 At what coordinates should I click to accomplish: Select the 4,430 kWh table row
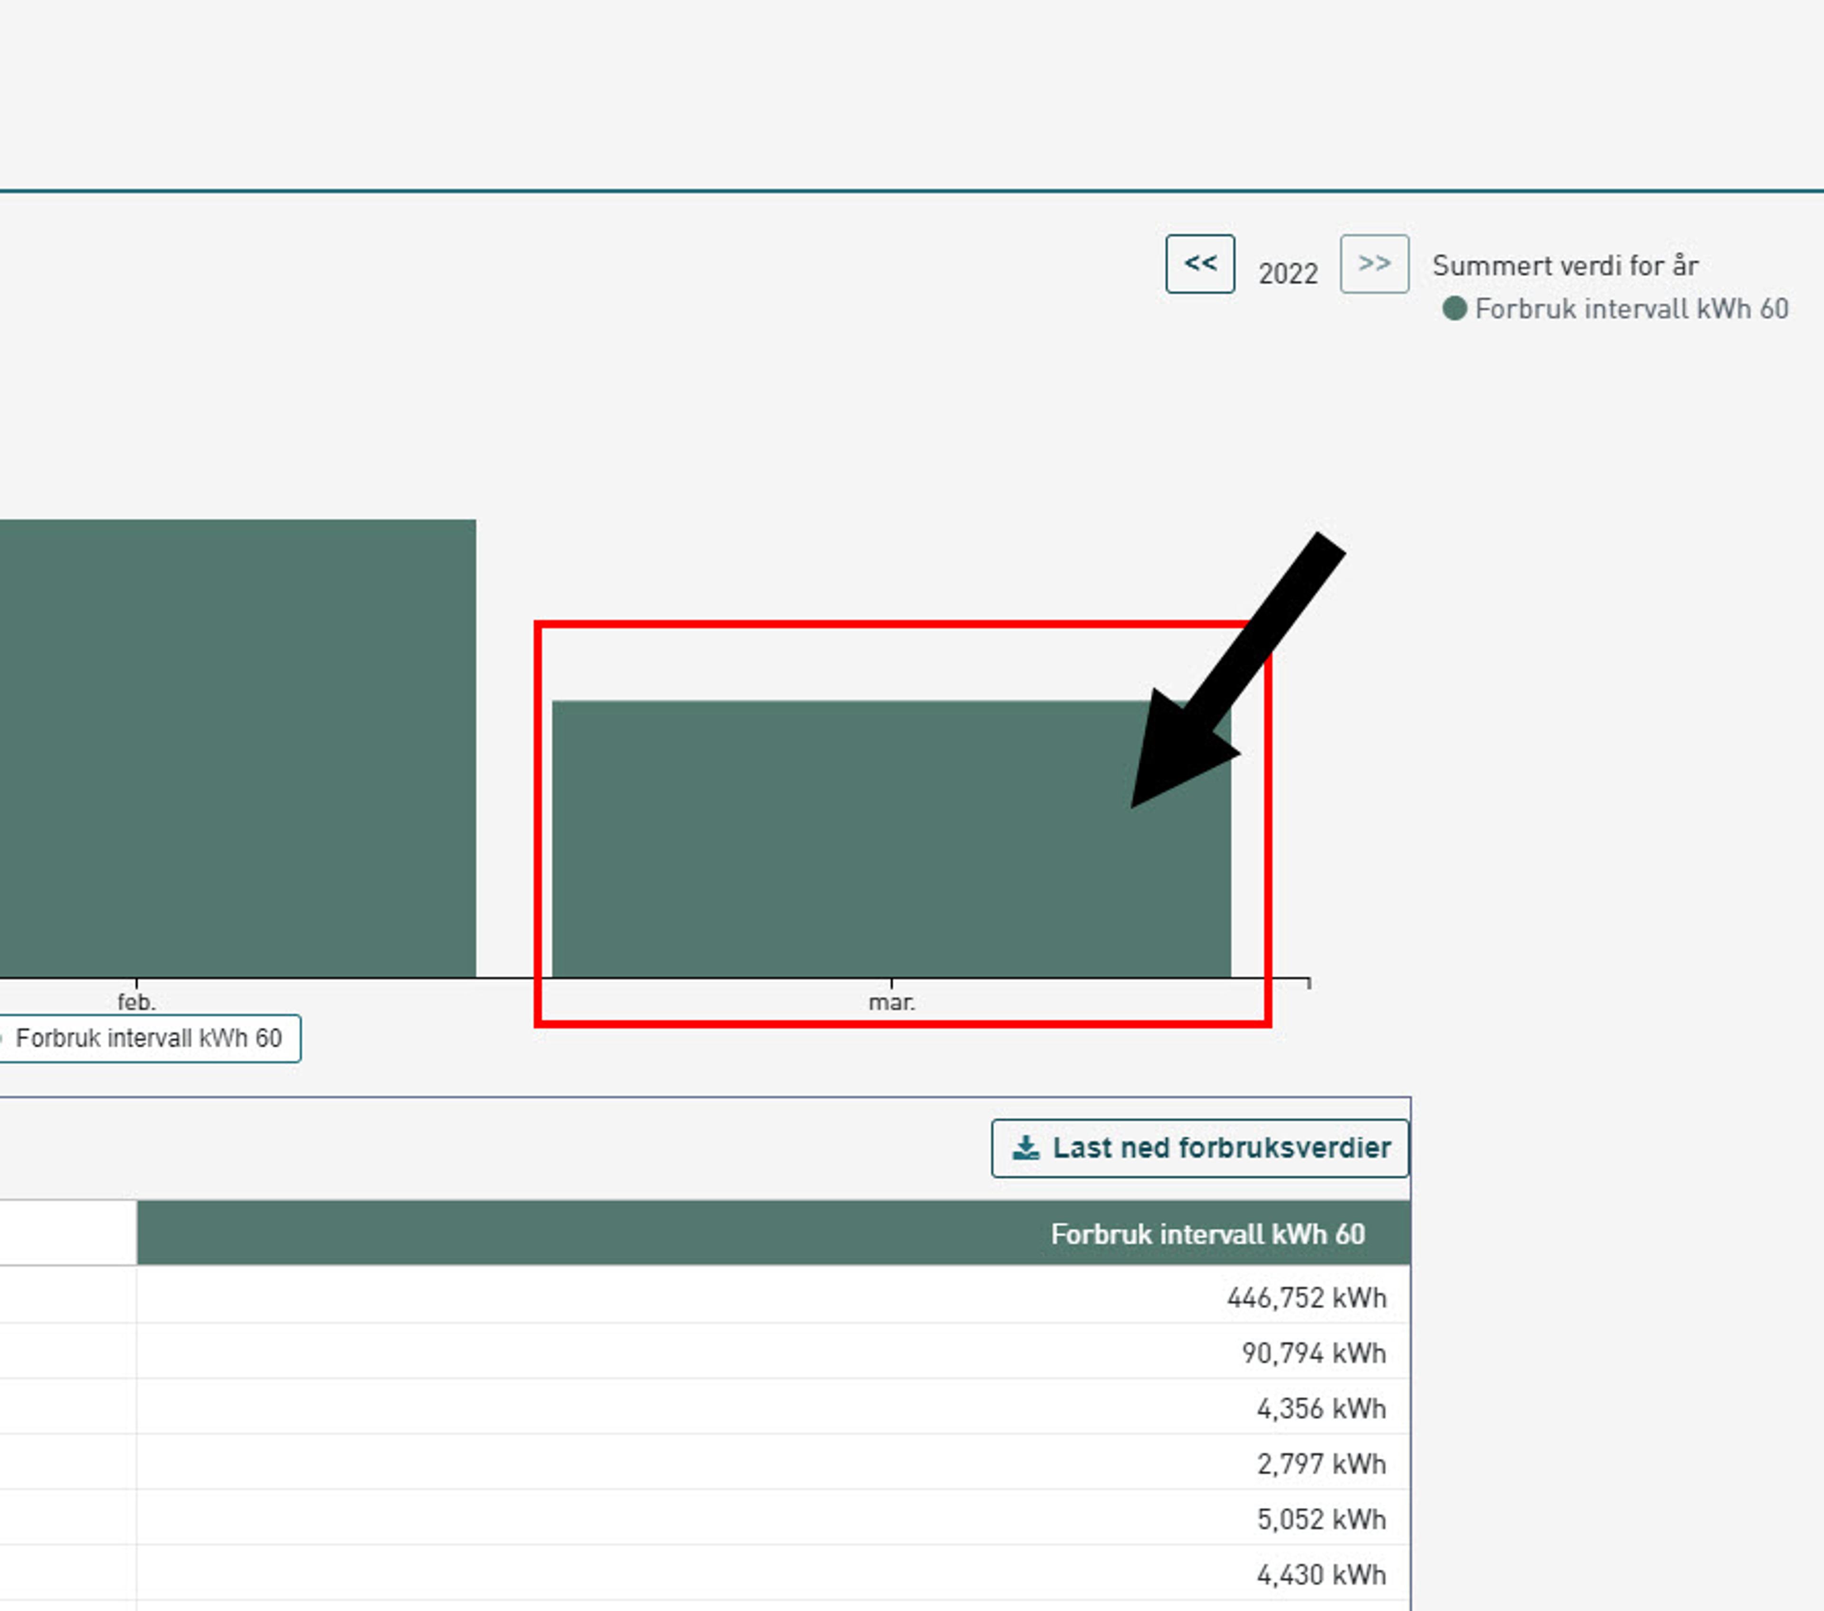pyautogui.click(x=1320, y=1574)
